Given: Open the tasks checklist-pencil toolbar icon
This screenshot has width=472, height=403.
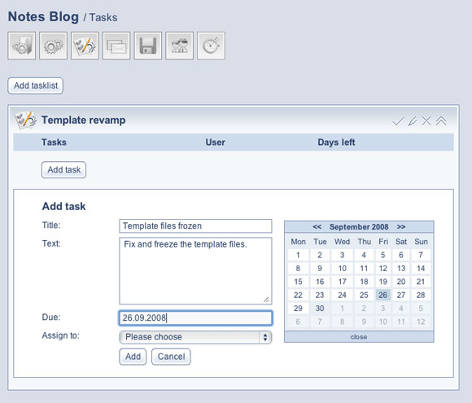Looking at the screenshot, I should [x=85, y=46].
